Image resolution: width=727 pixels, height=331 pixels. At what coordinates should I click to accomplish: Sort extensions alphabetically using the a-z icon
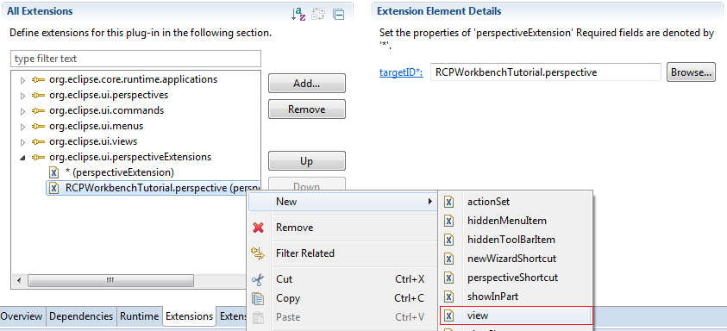coord(298,14)
